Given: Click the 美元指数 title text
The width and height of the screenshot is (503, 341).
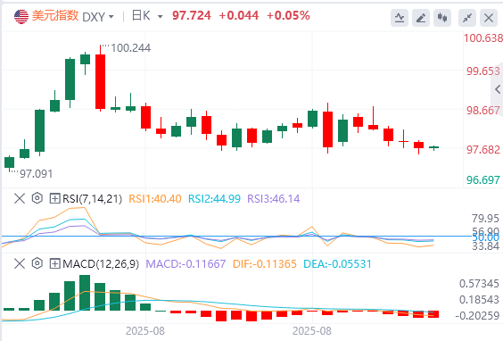Looking at the screenshot, I should 55,16.
